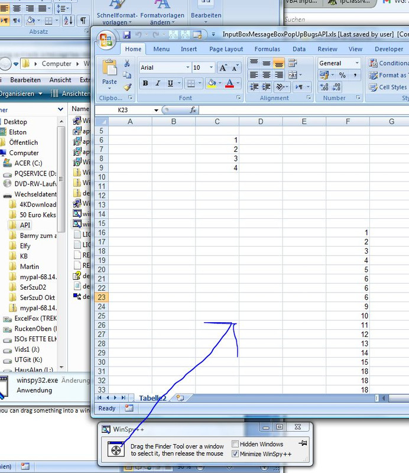Image resolution: width=409 pixels, height=473 pixels.
Task: Click the Decrease Decimal icon
Action: [x=336, y=87]
